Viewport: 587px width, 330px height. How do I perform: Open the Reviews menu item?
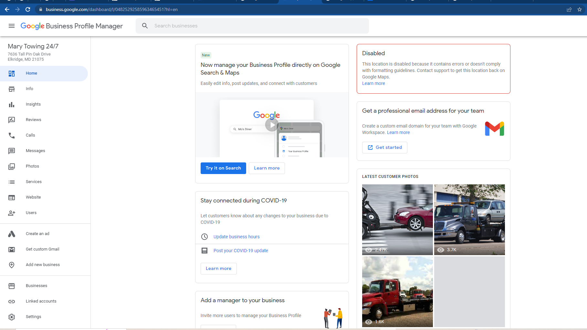pyautogui.click(x=44, y=120)
